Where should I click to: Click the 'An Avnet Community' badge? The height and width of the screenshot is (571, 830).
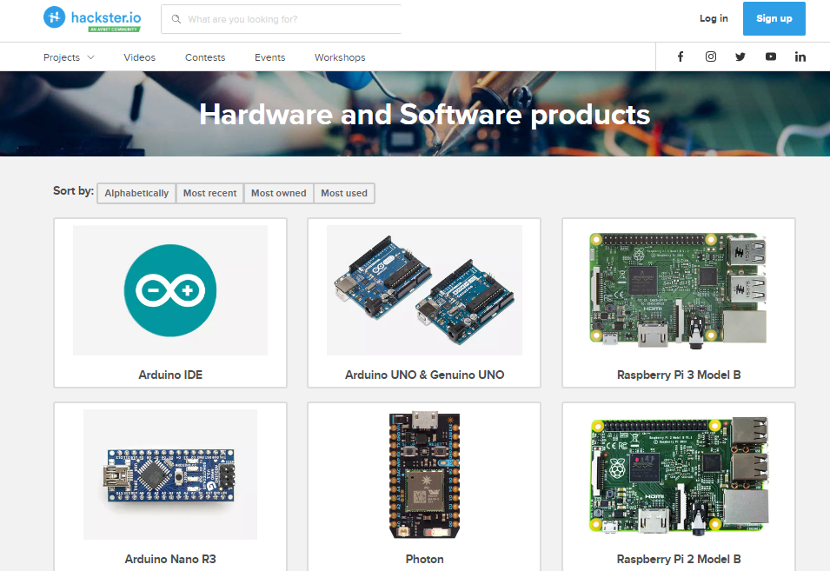tap(115, 29)
